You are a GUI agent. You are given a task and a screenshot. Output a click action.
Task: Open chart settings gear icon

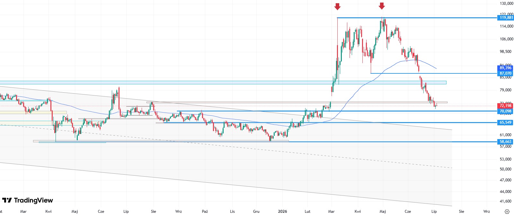507,212
